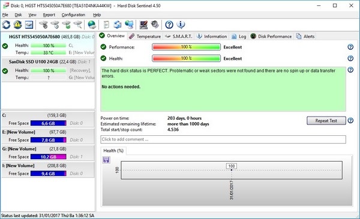The width and height of the screenshot is (360, 219).
Task: Click the information speech bubble toolbar icon
Action: 181,25
